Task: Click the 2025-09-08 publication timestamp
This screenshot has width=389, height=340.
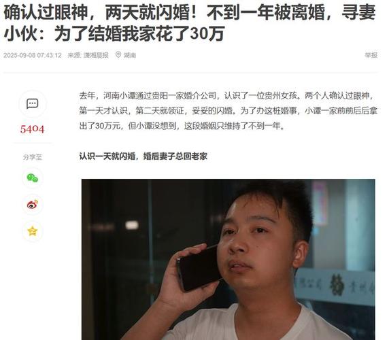Action: coord(32,55)
